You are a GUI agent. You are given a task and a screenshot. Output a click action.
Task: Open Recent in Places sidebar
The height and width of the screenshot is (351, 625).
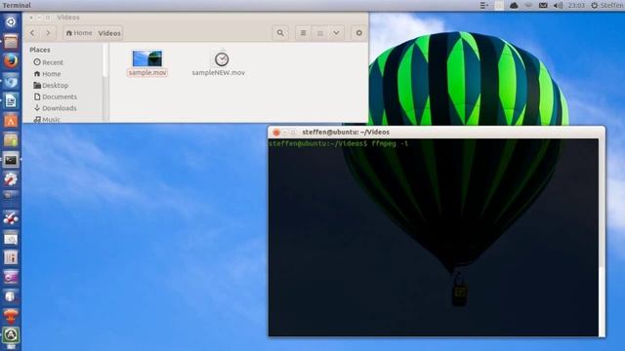point(49,62)
